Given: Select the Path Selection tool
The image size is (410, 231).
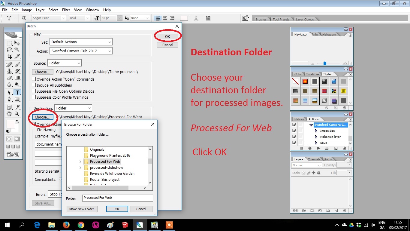Looking at the screenshot, I should (9, 93).
